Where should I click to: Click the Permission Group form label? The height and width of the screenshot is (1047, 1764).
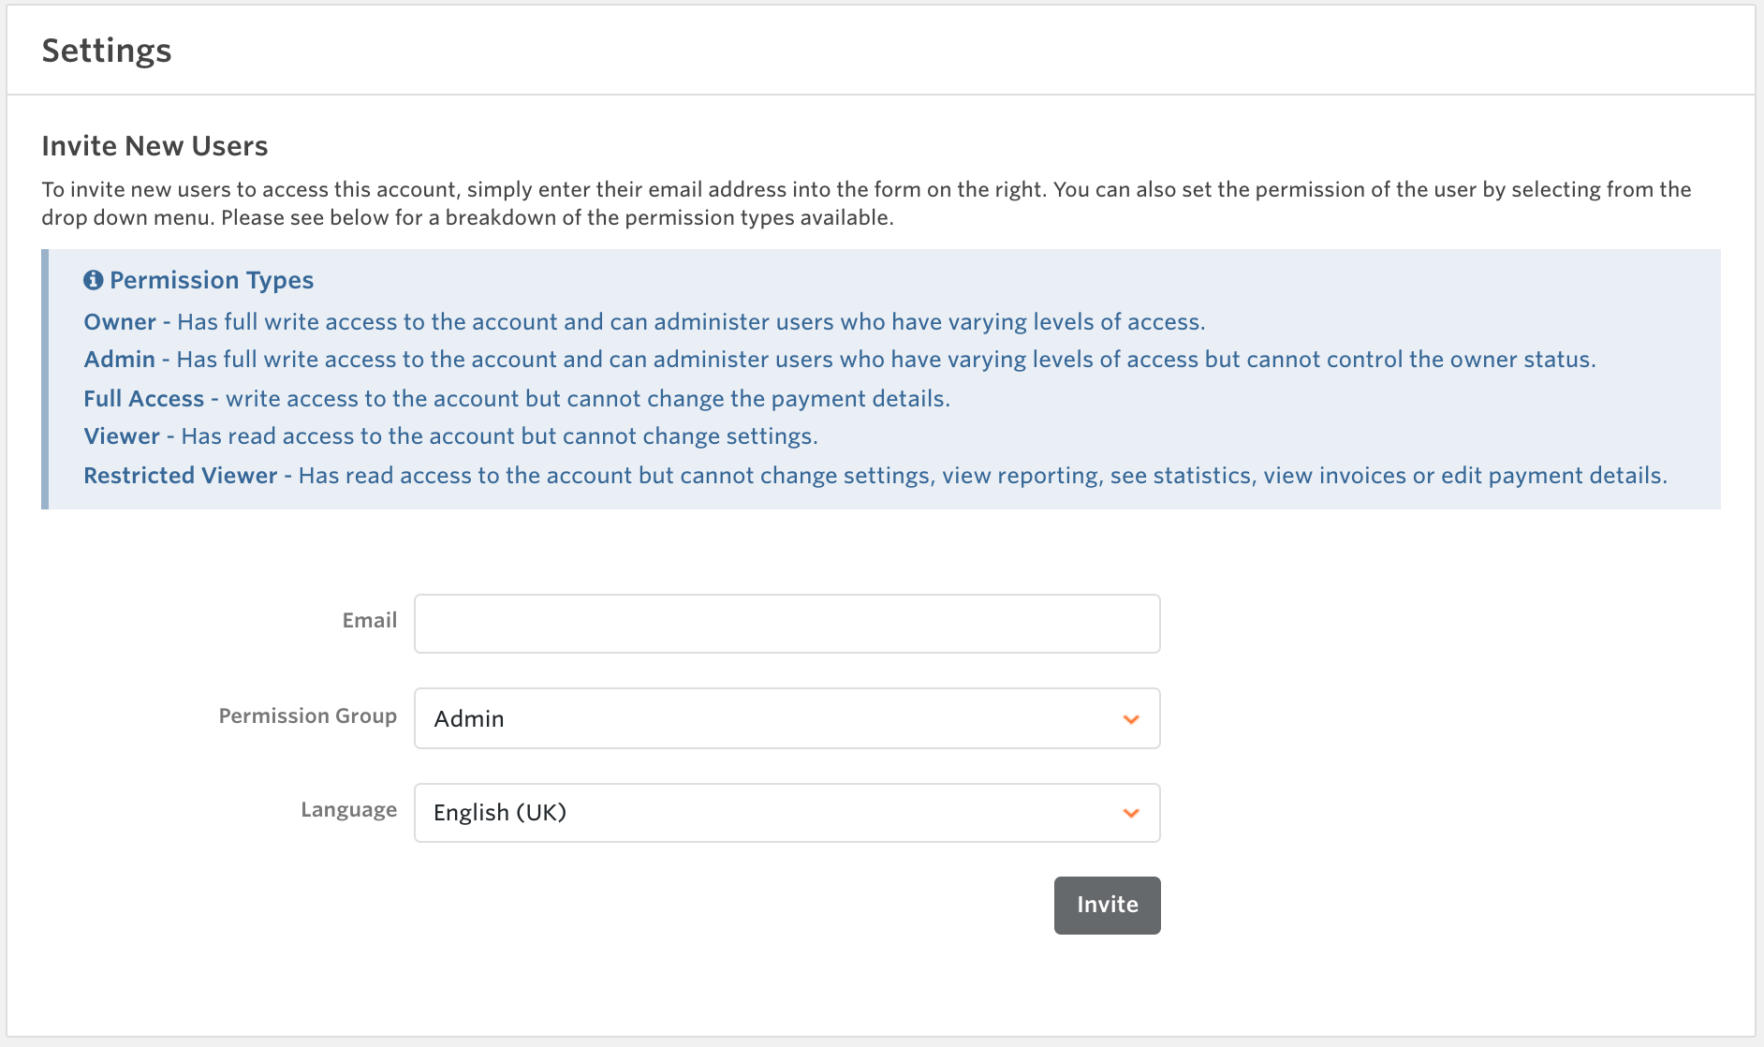[x=307, y=715]
